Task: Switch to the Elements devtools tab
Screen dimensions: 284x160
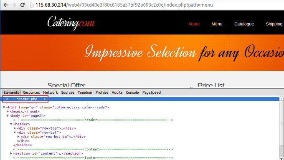Action: (11, 92)
